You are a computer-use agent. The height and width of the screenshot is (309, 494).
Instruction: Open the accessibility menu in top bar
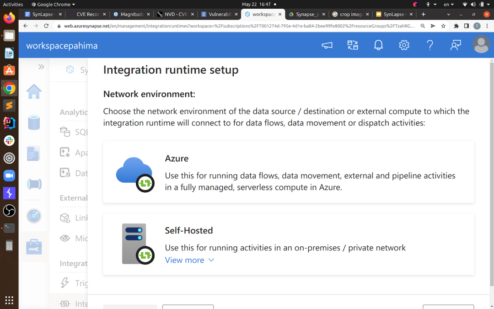430,5
